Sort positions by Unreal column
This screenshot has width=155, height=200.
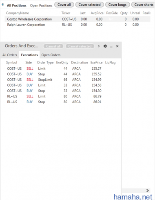click(x=135, y=13)
